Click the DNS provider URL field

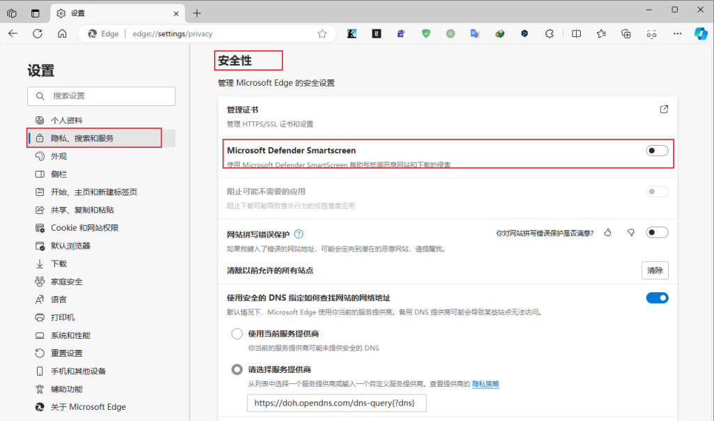click(337, 403)
